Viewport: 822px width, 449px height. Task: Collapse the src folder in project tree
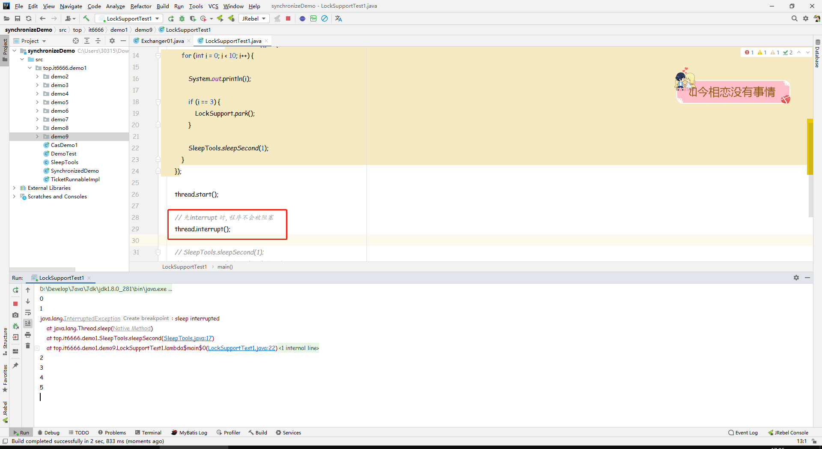point(22,60)
